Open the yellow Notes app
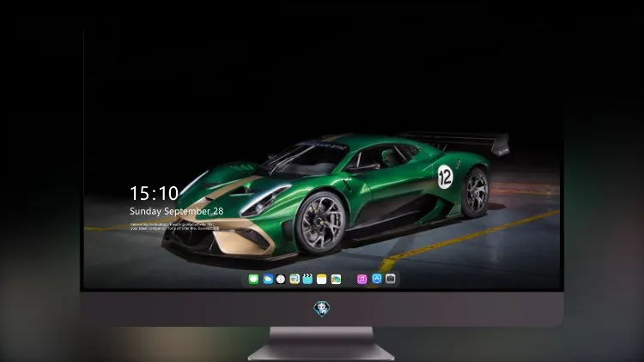Viewport: 644px width, 362px height. pyautogui.click(x=322, y=279)
